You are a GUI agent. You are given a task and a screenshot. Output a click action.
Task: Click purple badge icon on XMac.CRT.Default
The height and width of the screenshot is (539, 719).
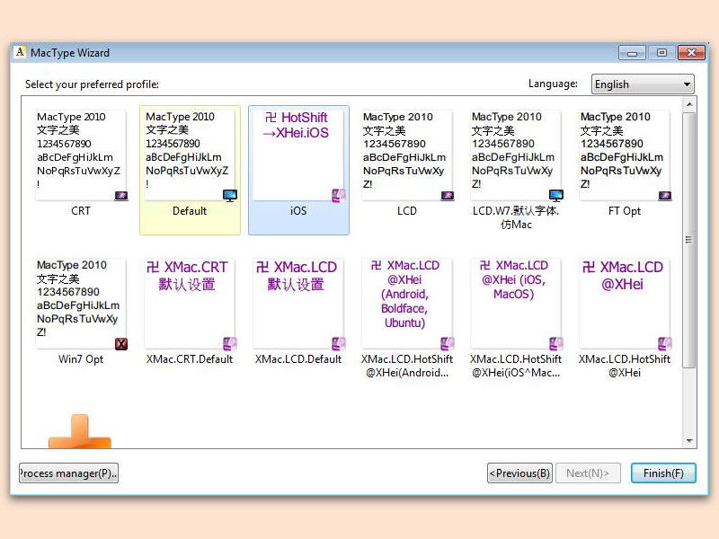click(x=230, y=344)
